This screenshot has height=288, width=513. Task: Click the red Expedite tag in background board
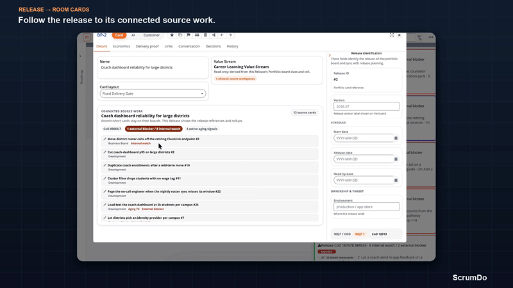(326, 252)
